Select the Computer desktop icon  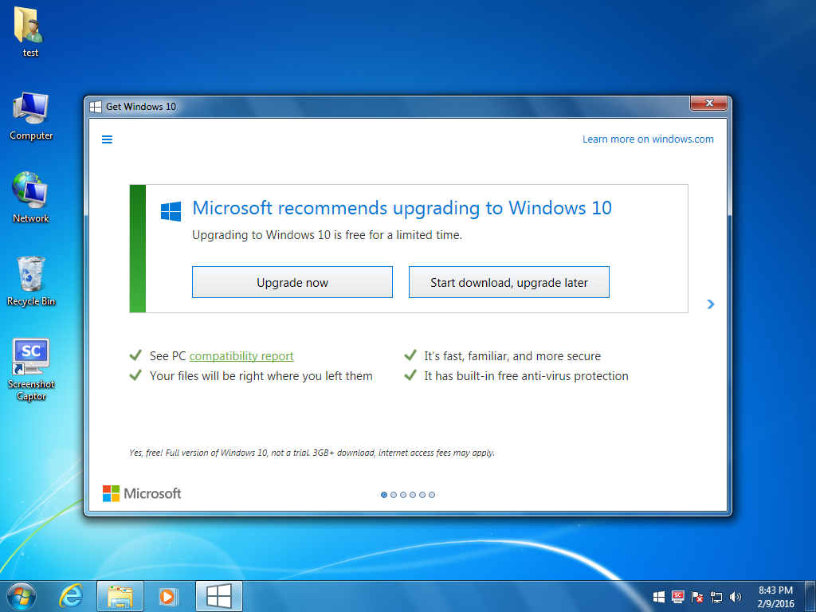(31, 116)
